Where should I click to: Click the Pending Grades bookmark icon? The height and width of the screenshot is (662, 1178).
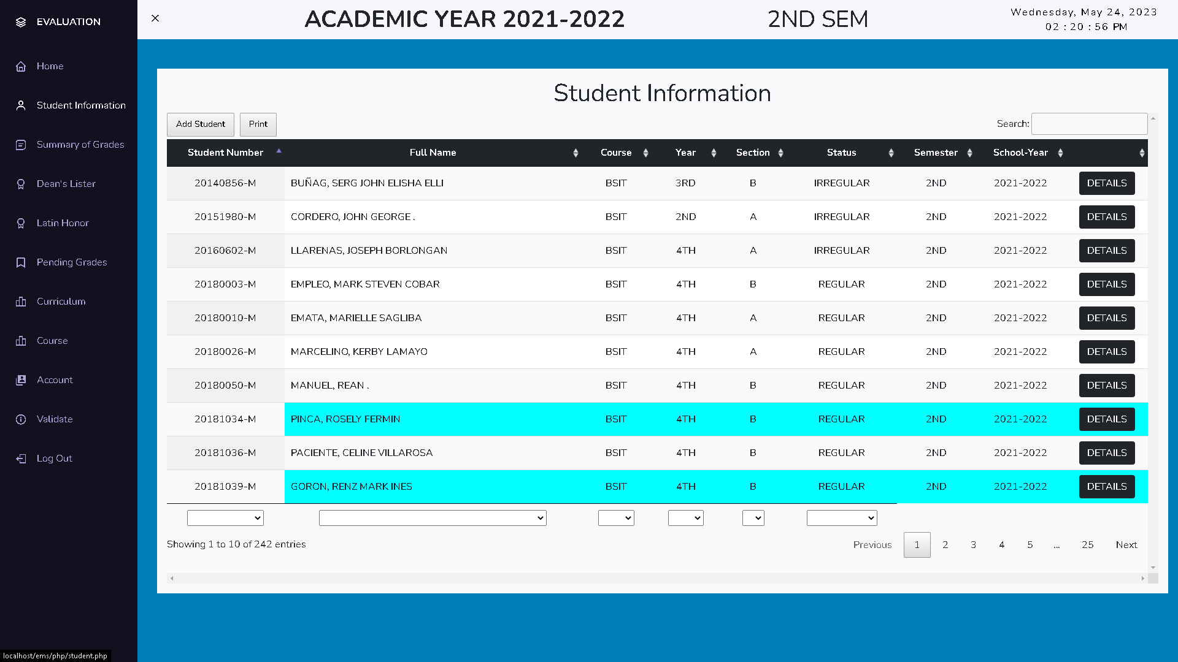[x=21, y=262]
